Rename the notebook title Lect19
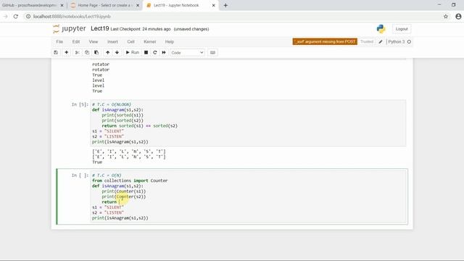 point(100,29)
